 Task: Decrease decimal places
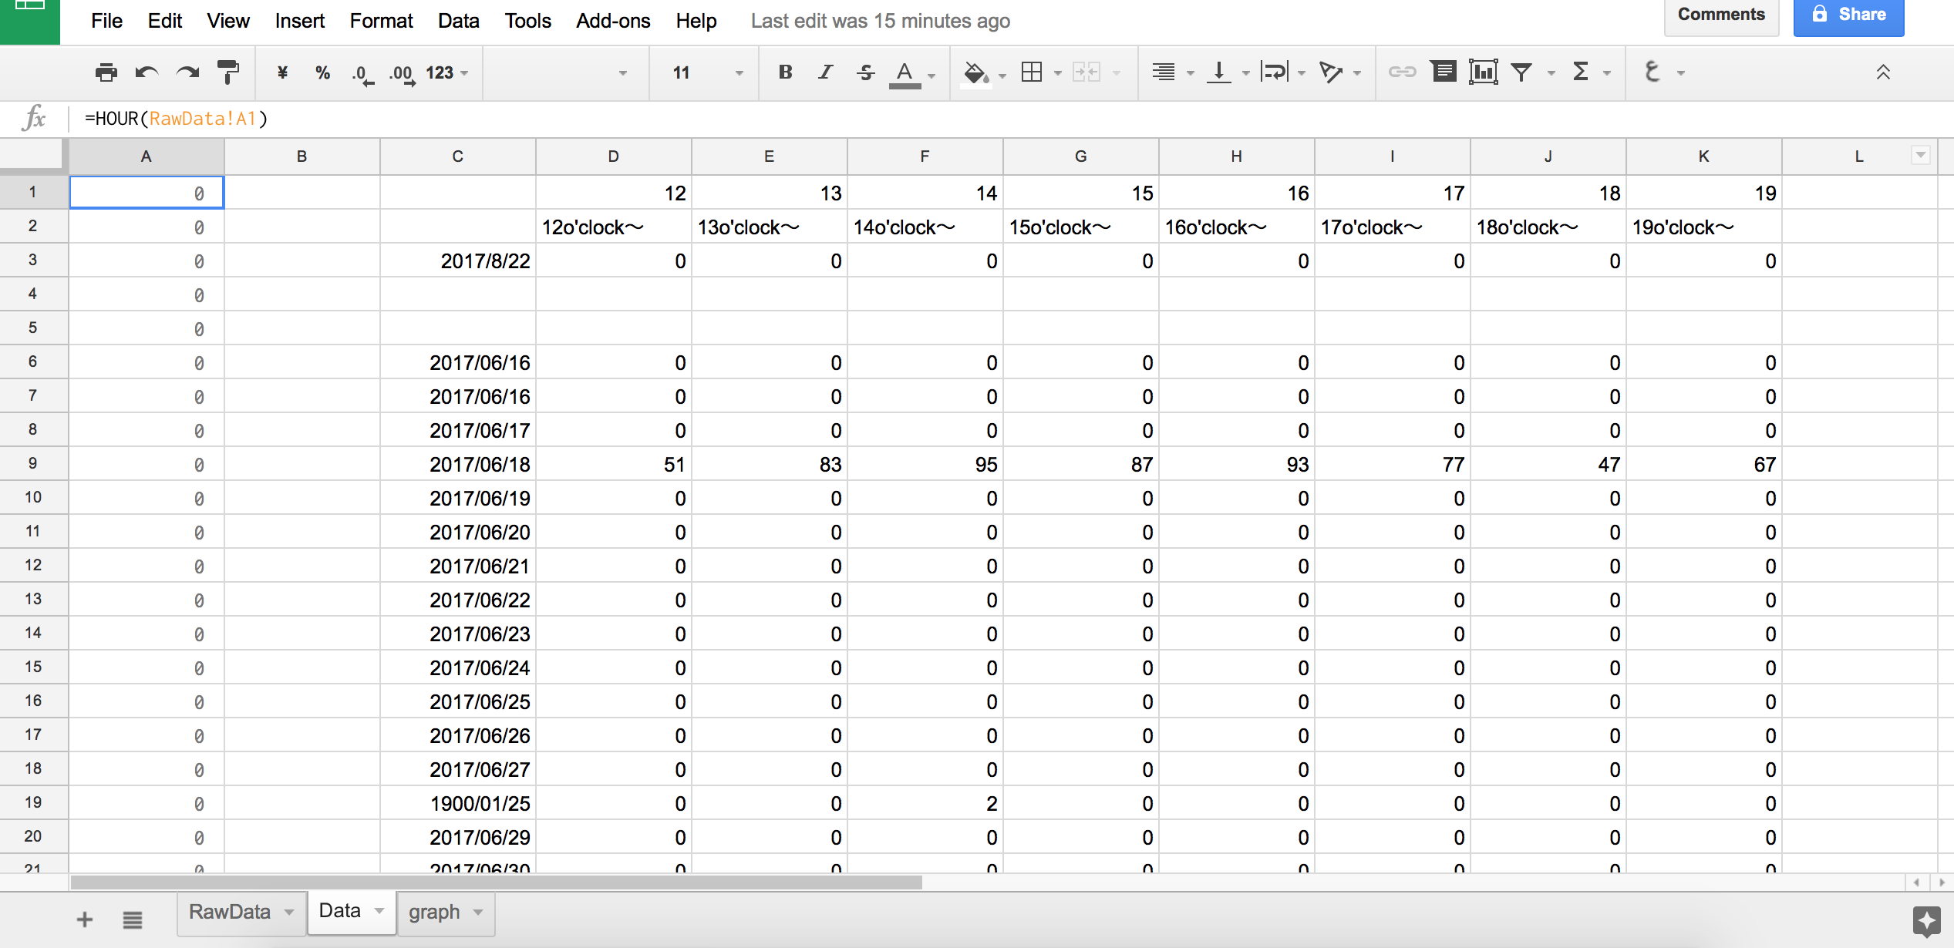[362, 74]
